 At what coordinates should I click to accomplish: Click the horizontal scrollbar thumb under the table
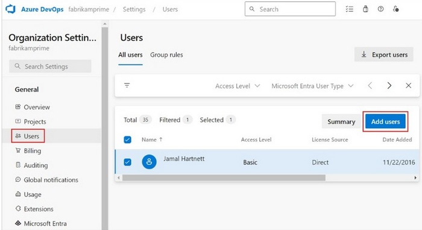pyautogui.click(x=224, y=177)
